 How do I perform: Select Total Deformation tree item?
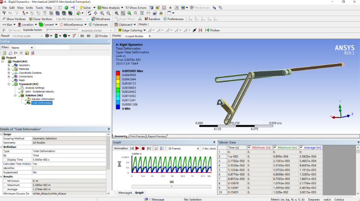[42, 103]
